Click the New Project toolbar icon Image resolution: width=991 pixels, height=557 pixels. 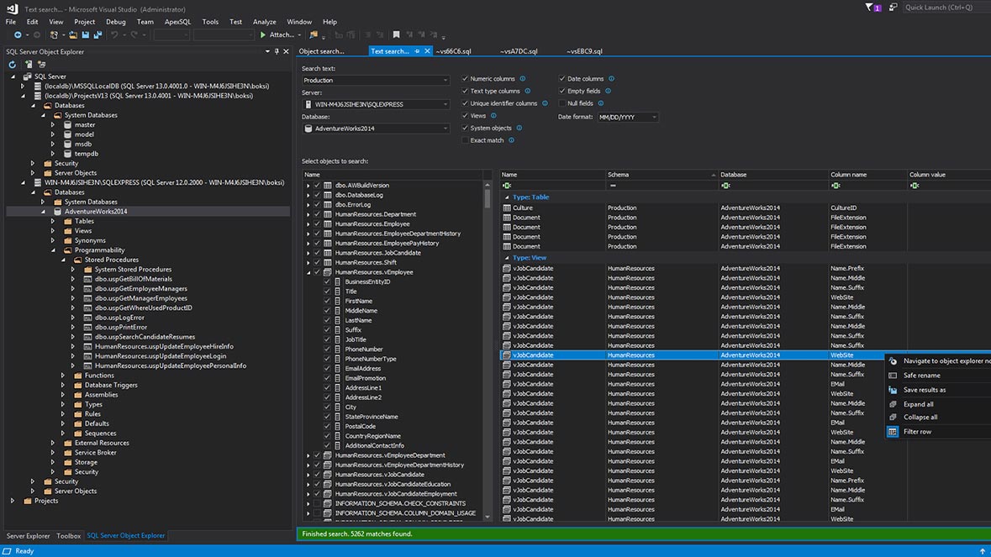(54, 34)
